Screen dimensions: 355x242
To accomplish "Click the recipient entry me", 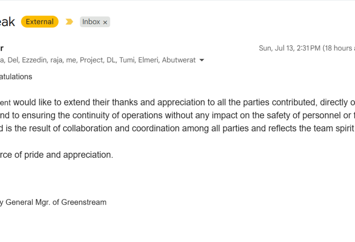I will pyautogui.click(x=70, y=60).
